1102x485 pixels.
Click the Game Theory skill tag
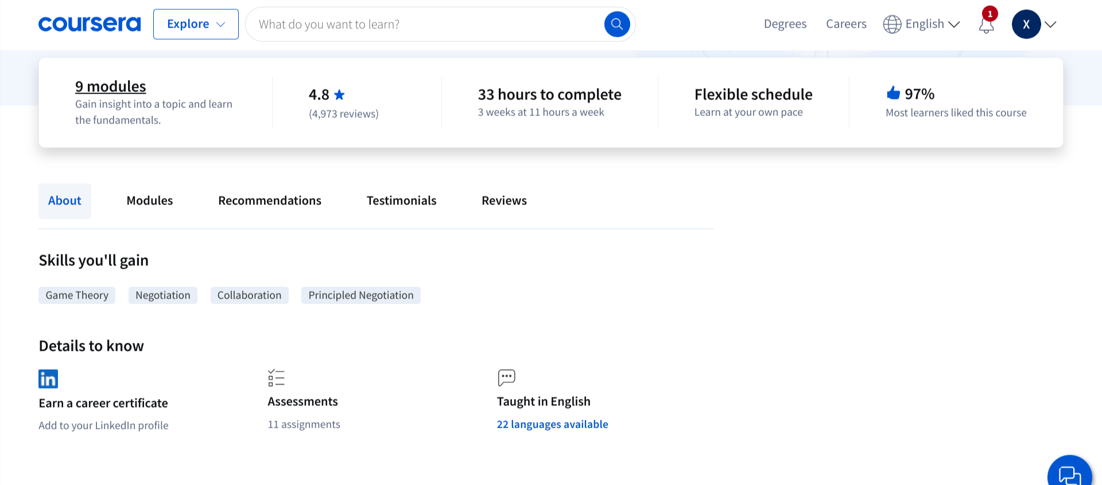tap(77, 295)
